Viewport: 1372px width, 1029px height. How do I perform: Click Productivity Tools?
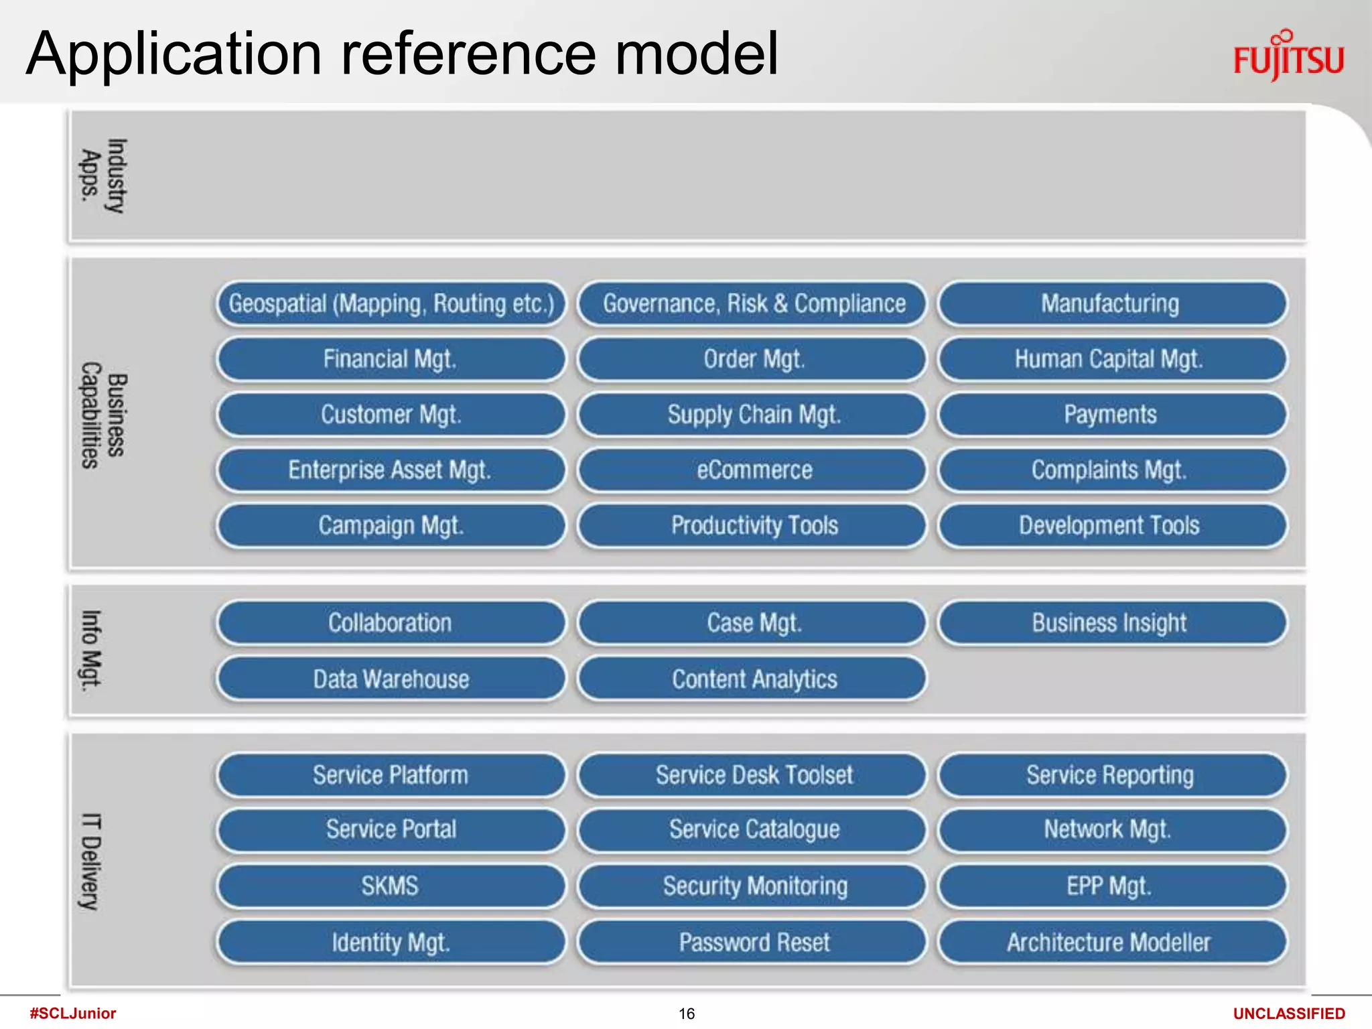[752, 526]
